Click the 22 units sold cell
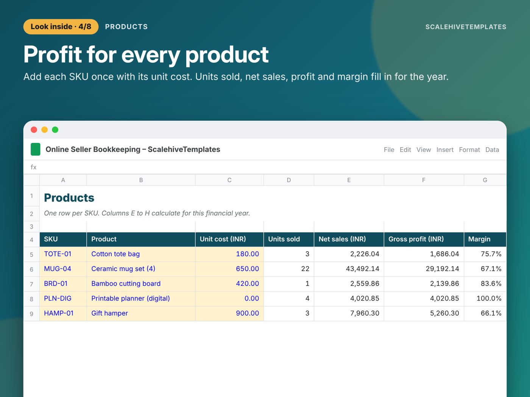Image resolution: width=530 pixels, height=397 pixels. [289, 269]
